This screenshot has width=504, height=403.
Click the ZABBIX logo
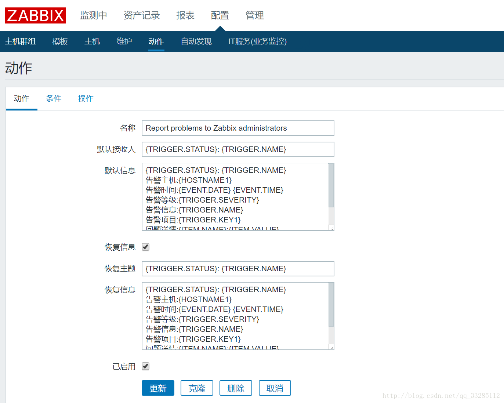36,15
